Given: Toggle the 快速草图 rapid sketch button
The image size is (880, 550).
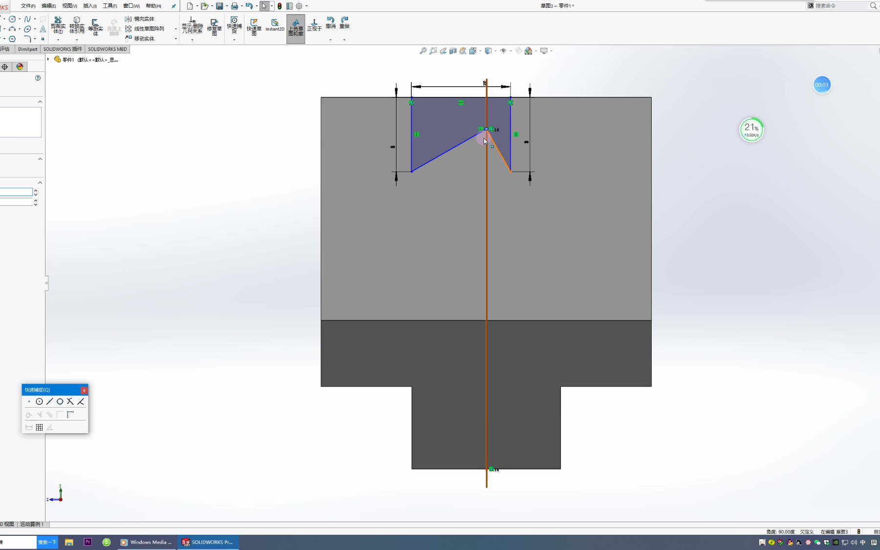Looking at the screenshot, I should click(x=254, y=26).
